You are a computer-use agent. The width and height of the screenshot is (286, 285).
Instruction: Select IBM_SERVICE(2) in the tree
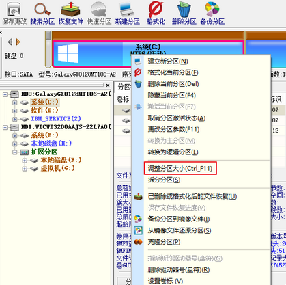click(x=56, y=119)
